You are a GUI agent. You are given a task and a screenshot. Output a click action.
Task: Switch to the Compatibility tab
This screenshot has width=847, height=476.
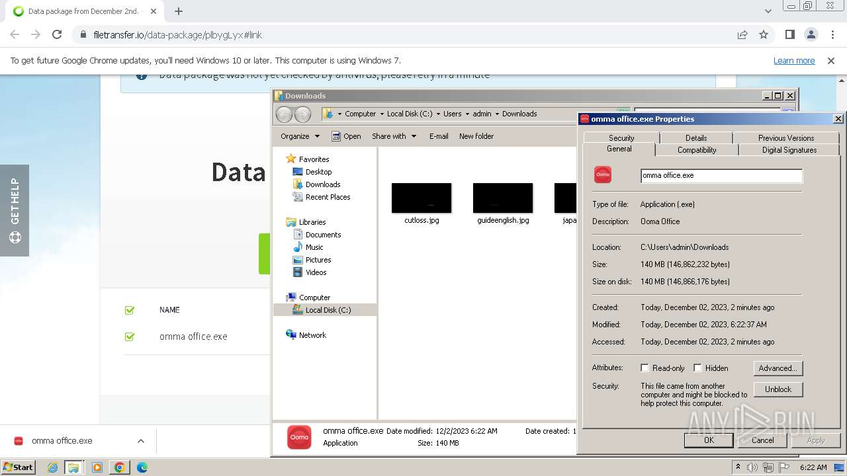[697, 150]
